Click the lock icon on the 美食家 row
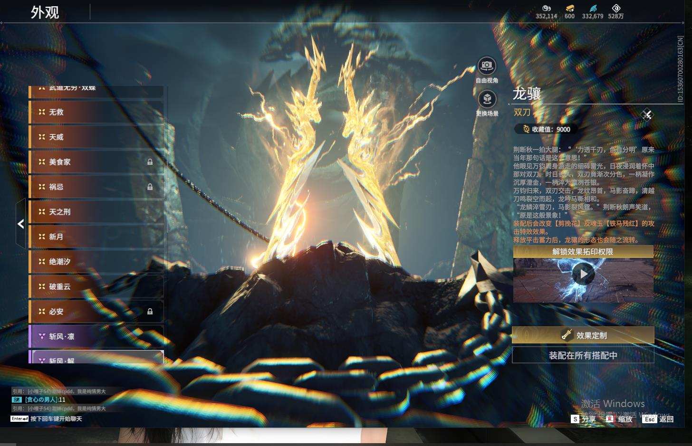 click(150, 162)
